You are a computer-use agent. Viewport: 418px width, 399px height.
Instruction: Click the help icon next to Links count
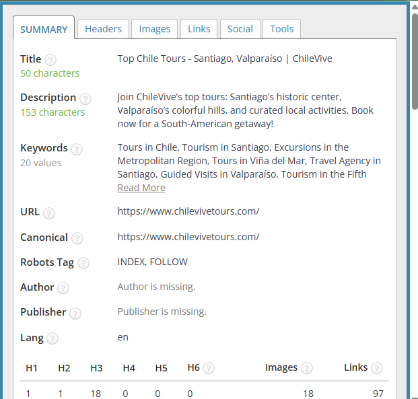(x=376, y=368)
